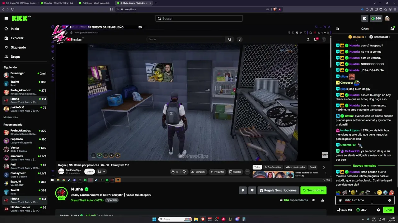Open Brunenger channel in following list
The height and width of the screenshot is (223, 398).
pyautogui.click(x=25, y=75)
